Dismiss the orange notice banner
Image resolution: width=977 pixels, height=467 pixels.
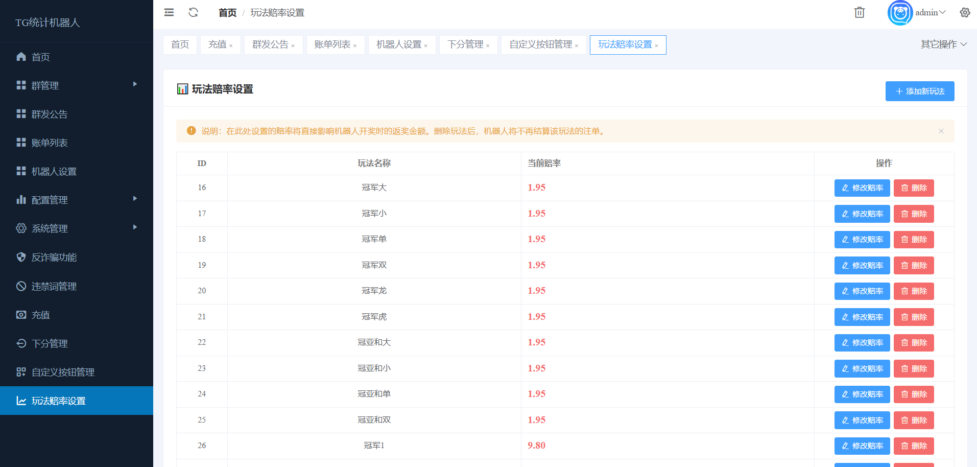coord(941,131)
